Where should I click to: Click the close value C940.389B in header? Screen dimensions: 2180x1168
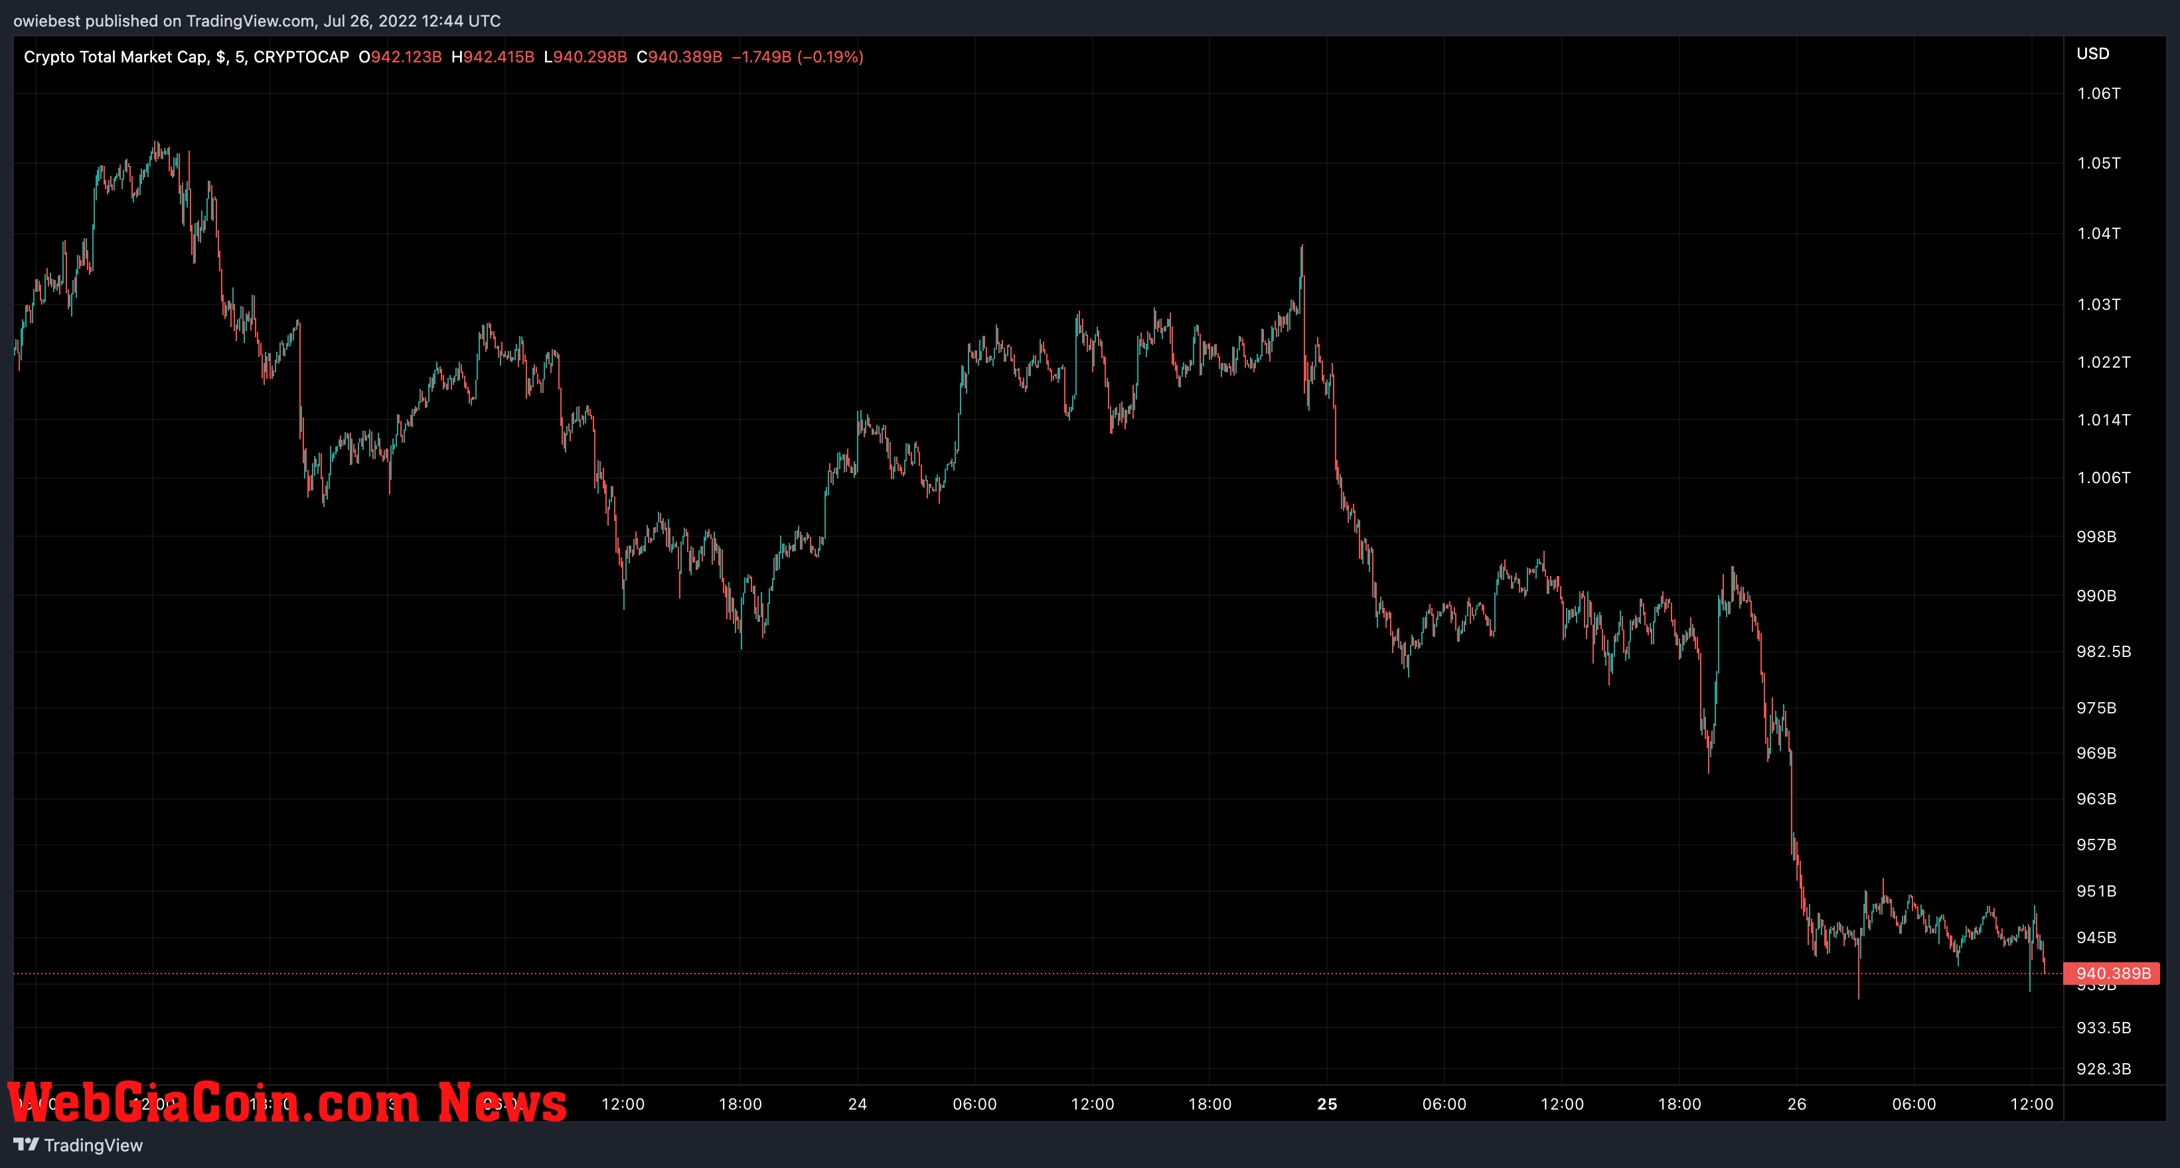(x=680, y=56)
